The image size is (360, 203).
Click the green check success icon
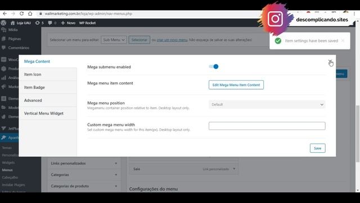pos(278,41)
